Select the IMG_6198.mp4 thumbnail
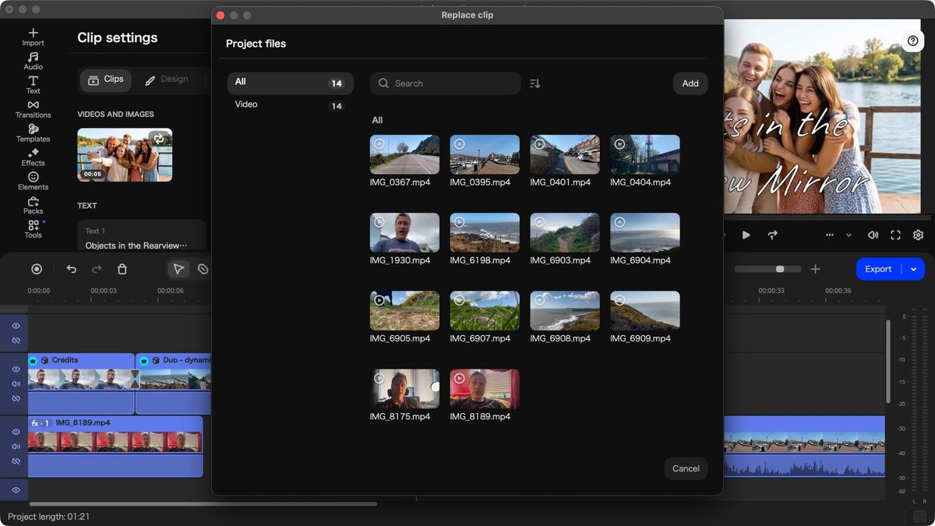Image resolution: width=935 pixels, height=526 pixels. coord(485,232)
